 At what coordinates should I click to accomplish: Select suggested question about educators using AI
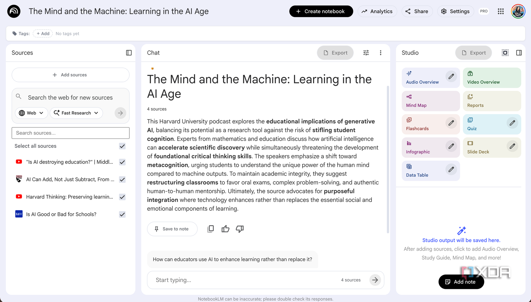click(232, 259)
